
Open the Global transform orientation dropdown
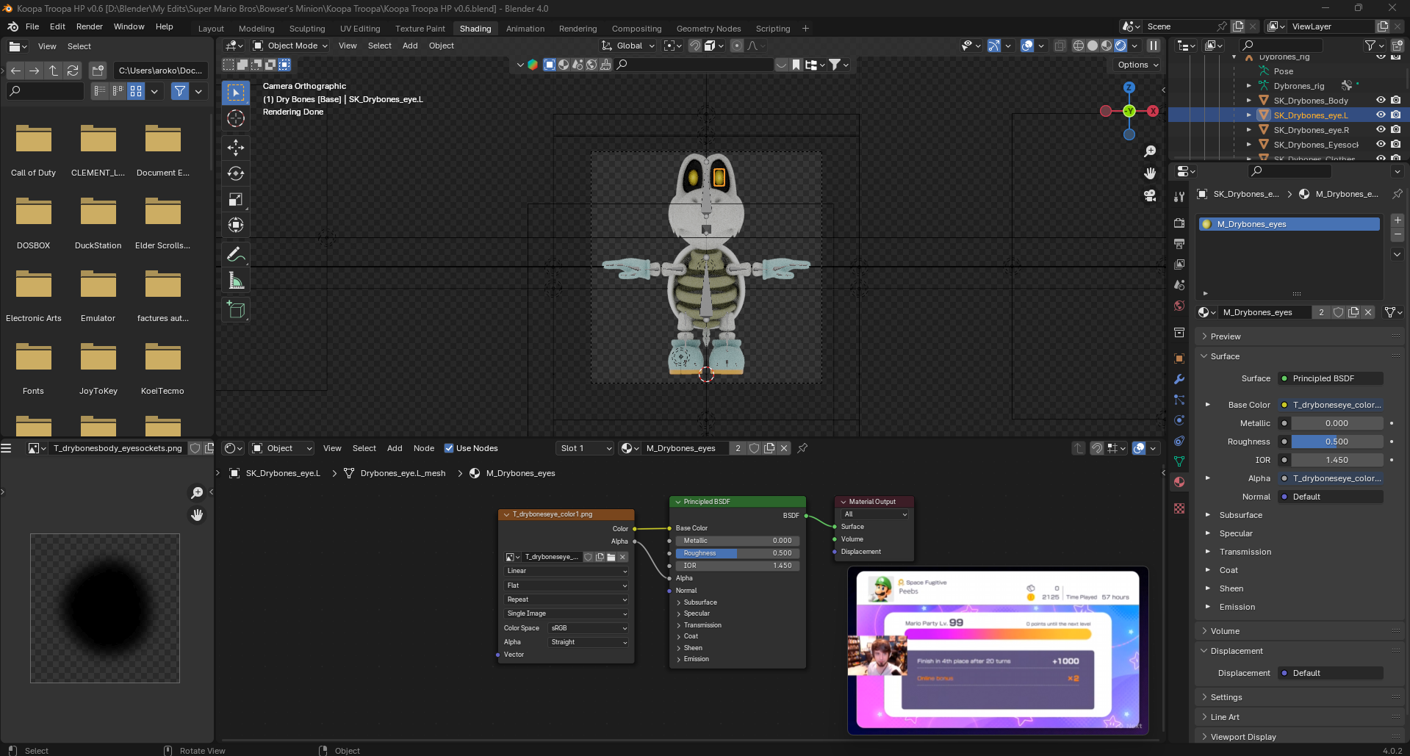(x=628, y=46)
